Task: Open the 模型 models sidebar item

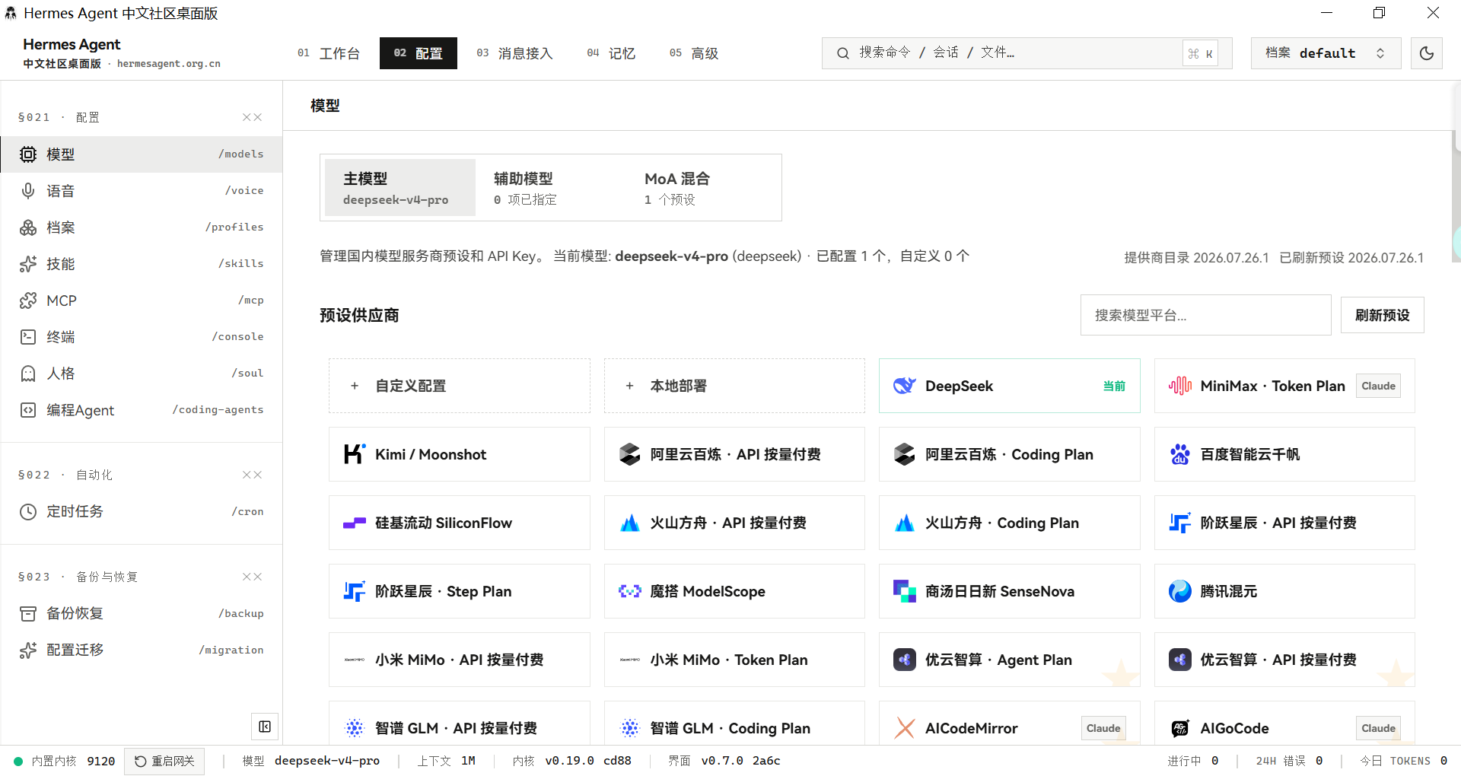Action: click(x=142, y=154)
